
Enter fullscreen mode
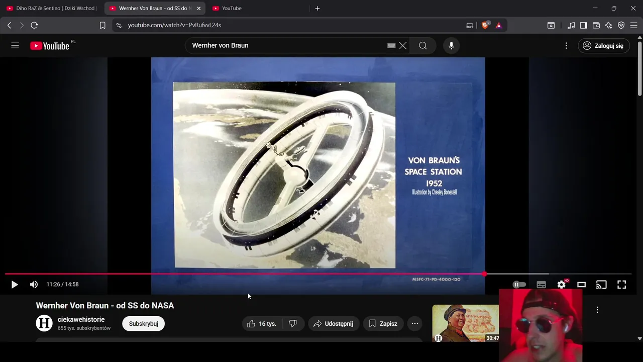tap(621, 285)
